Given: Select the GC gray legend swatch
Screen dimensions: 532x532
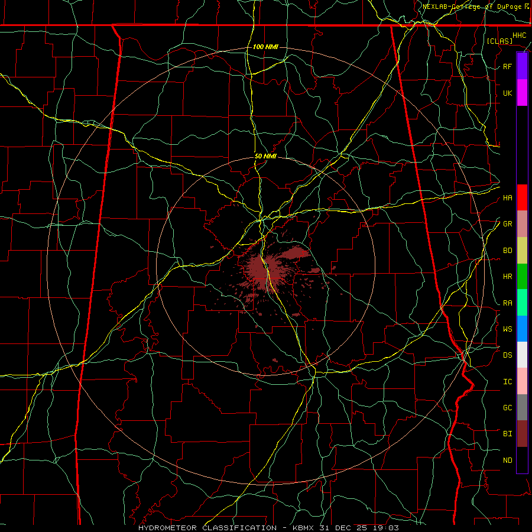Looking at the screenshot, I should pyautogui.click(x=522, y=407).
